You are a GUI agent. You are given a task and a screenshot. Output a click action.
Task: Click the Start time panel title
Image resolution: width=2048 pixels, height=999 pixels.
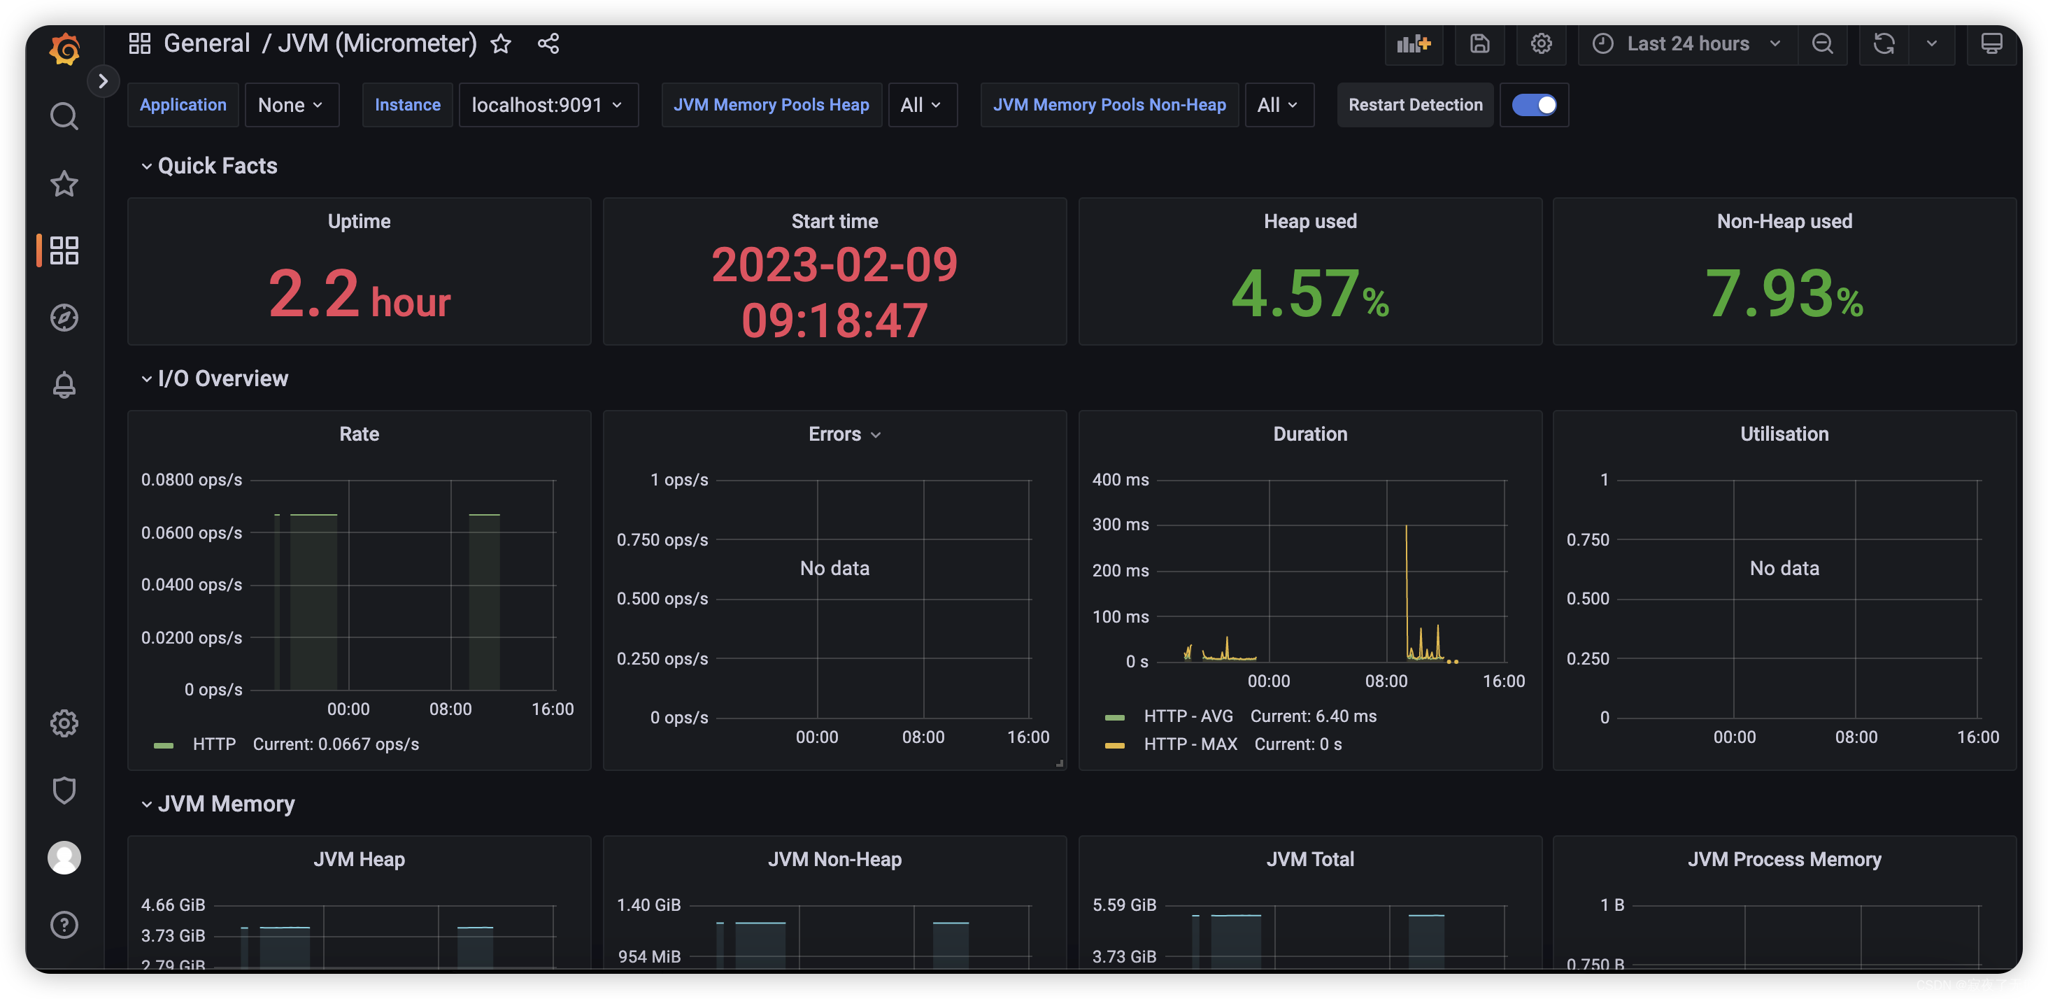834,221
